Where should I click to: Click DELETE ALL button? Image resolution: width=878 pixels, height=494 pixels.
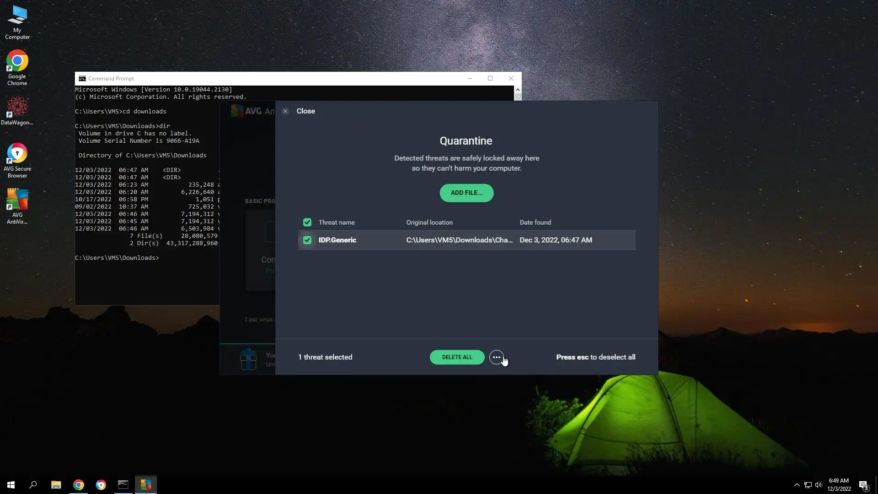[x=457, y=357]
